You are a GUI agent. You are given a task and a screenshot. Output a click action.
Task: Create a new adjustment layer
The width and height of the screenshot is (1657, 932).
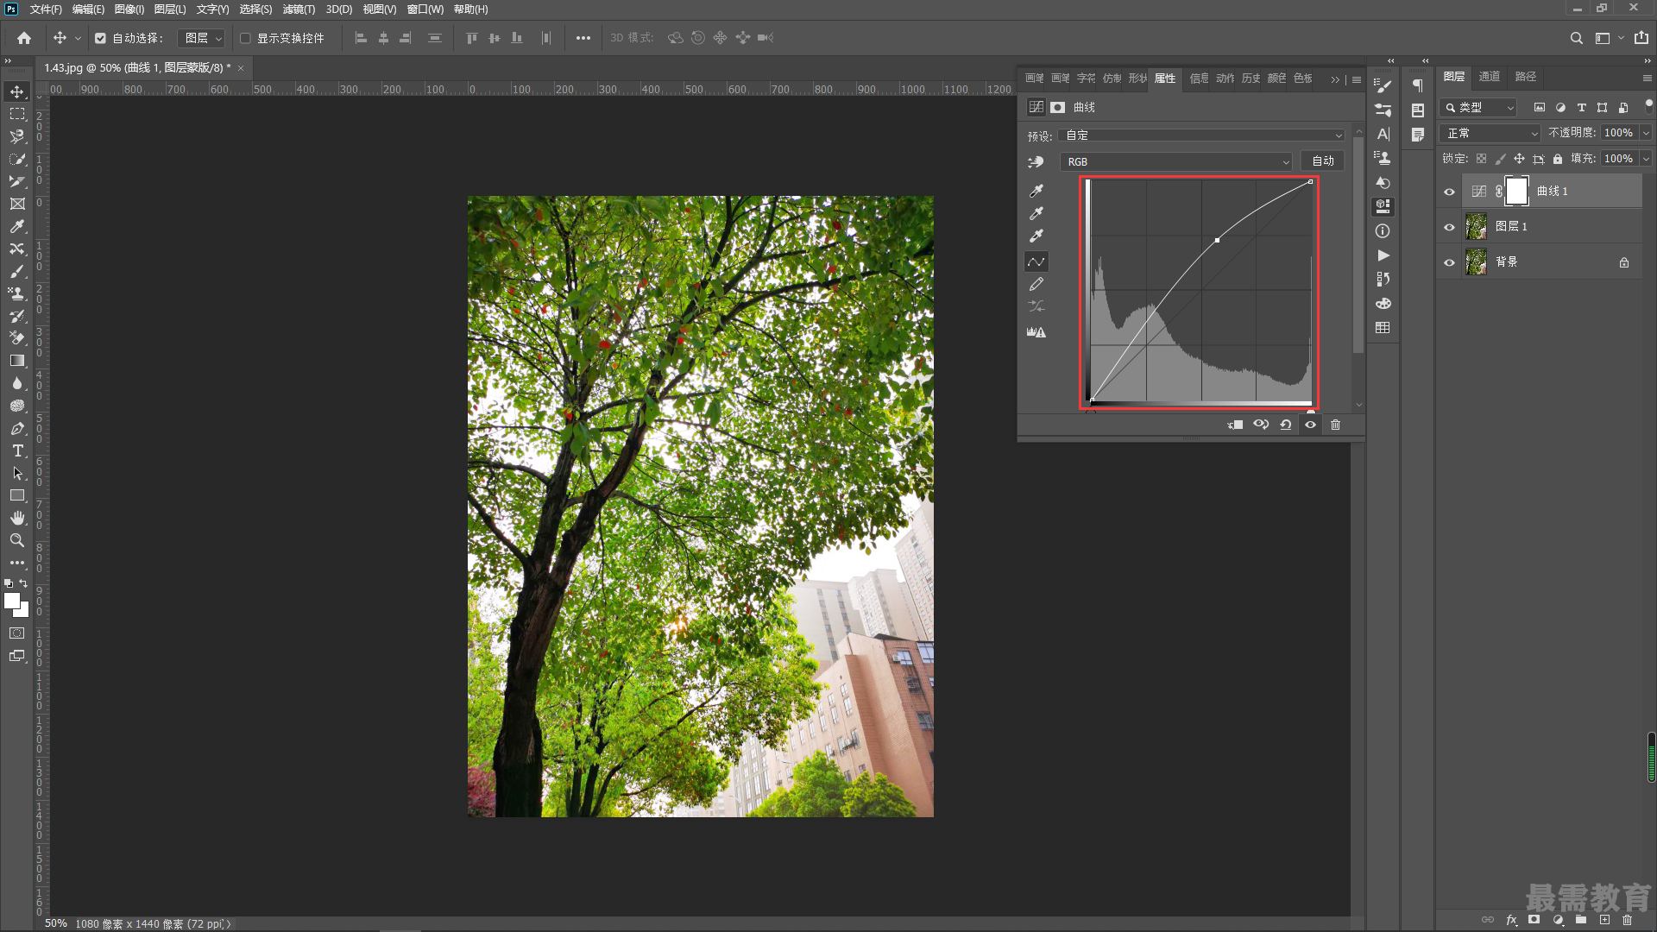1558,920
